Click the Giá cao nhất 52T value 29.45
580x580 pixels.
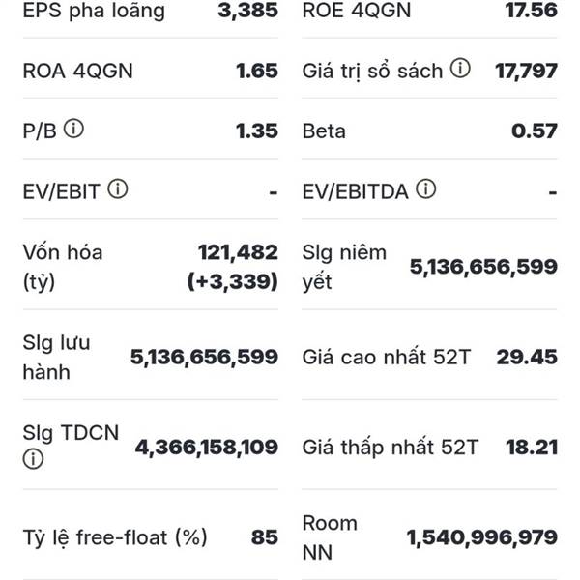pyautogui.click(x=527, y=357)
